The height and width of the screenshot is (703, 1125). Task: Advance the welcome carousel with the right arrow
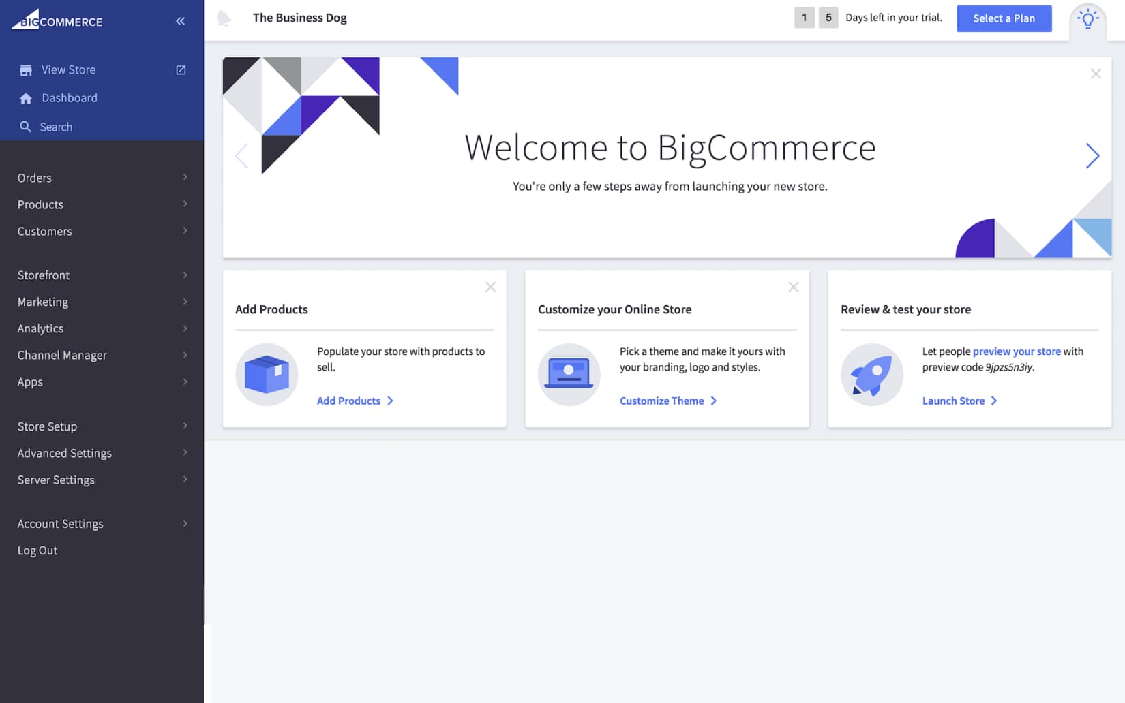[x=1093, y=156]
